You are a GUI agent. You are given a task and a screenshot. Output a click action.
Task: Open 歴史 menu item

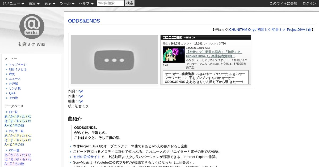12,74
